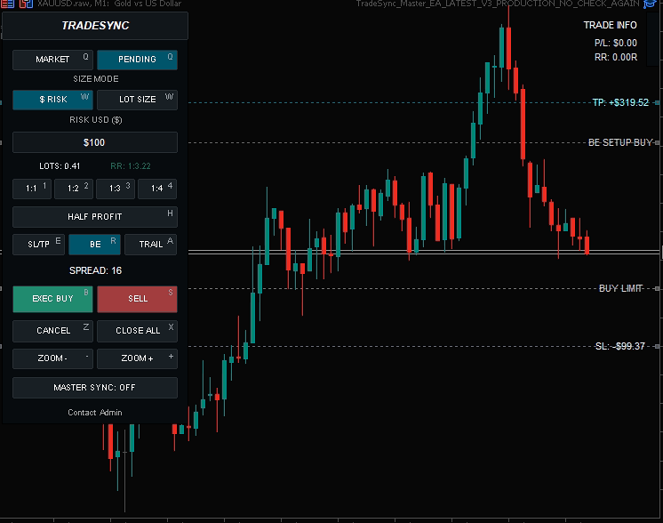Choose LOT SIZE size mode
The width and height of the screenshot is (663, 523).
coord(137,100)
